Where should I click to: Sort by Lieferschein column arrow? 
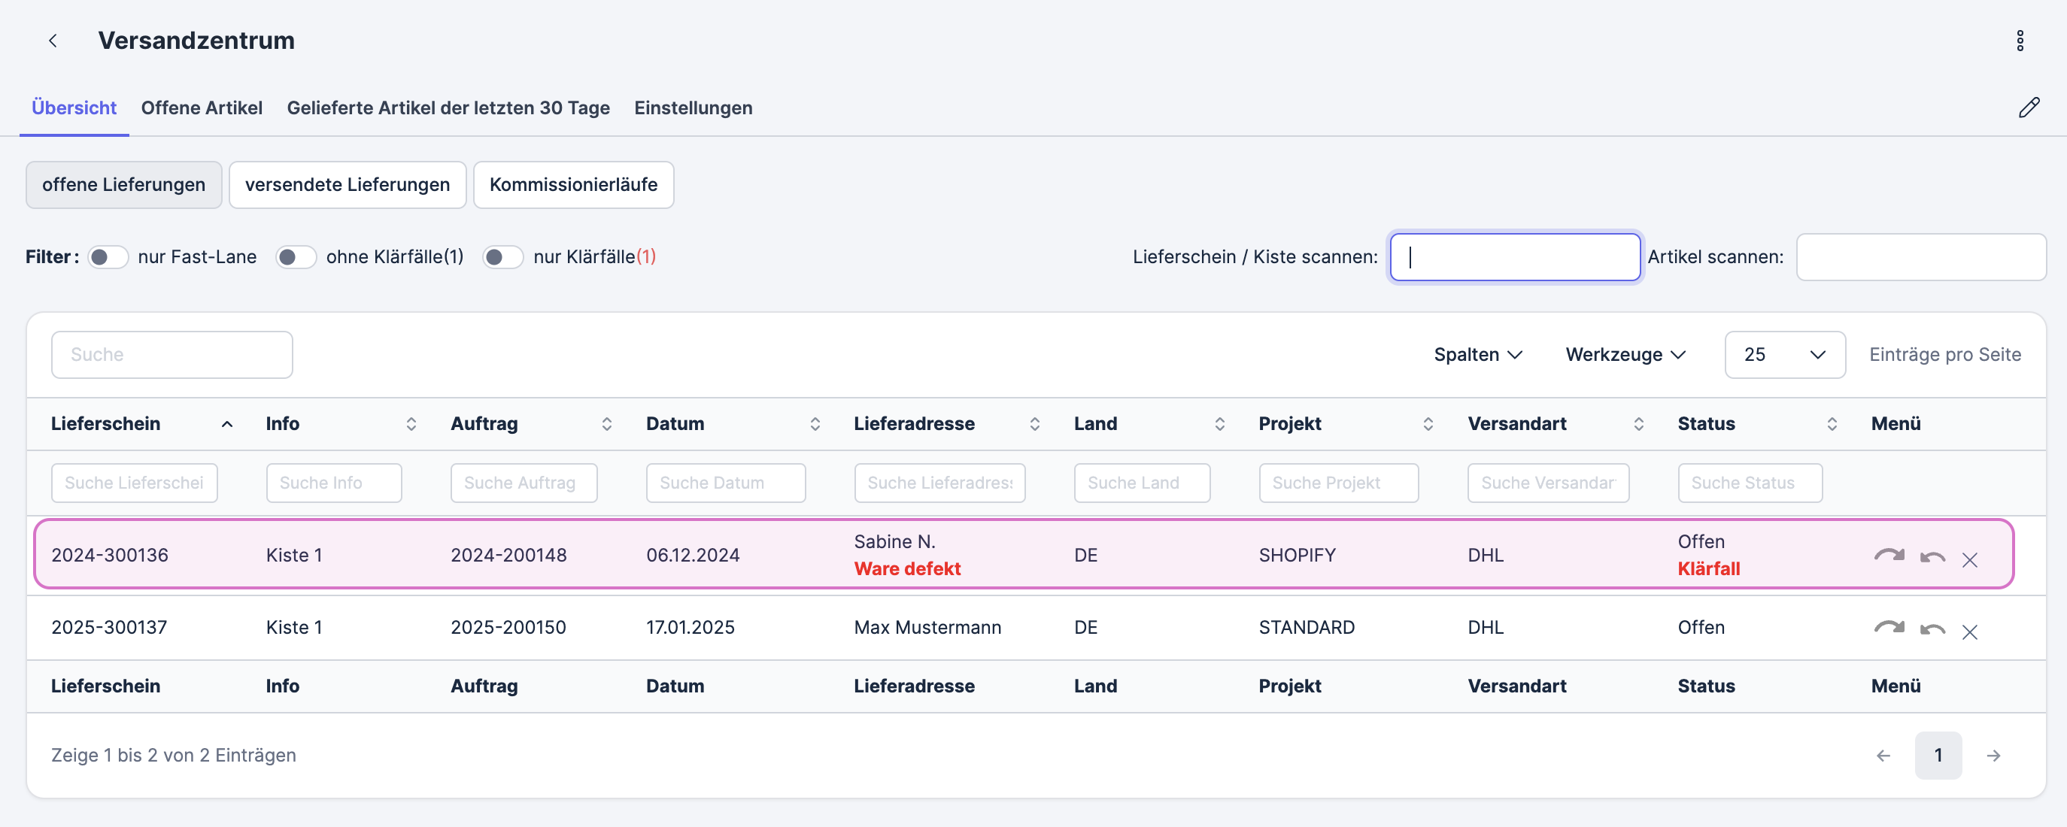click(227, 424)
